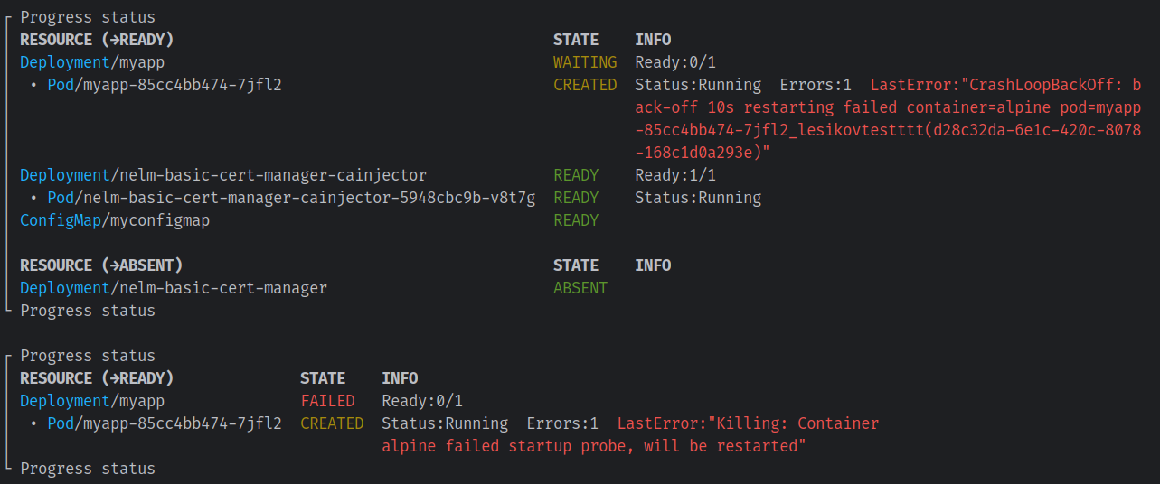Click the green ABSENT state value

(580, 288)
